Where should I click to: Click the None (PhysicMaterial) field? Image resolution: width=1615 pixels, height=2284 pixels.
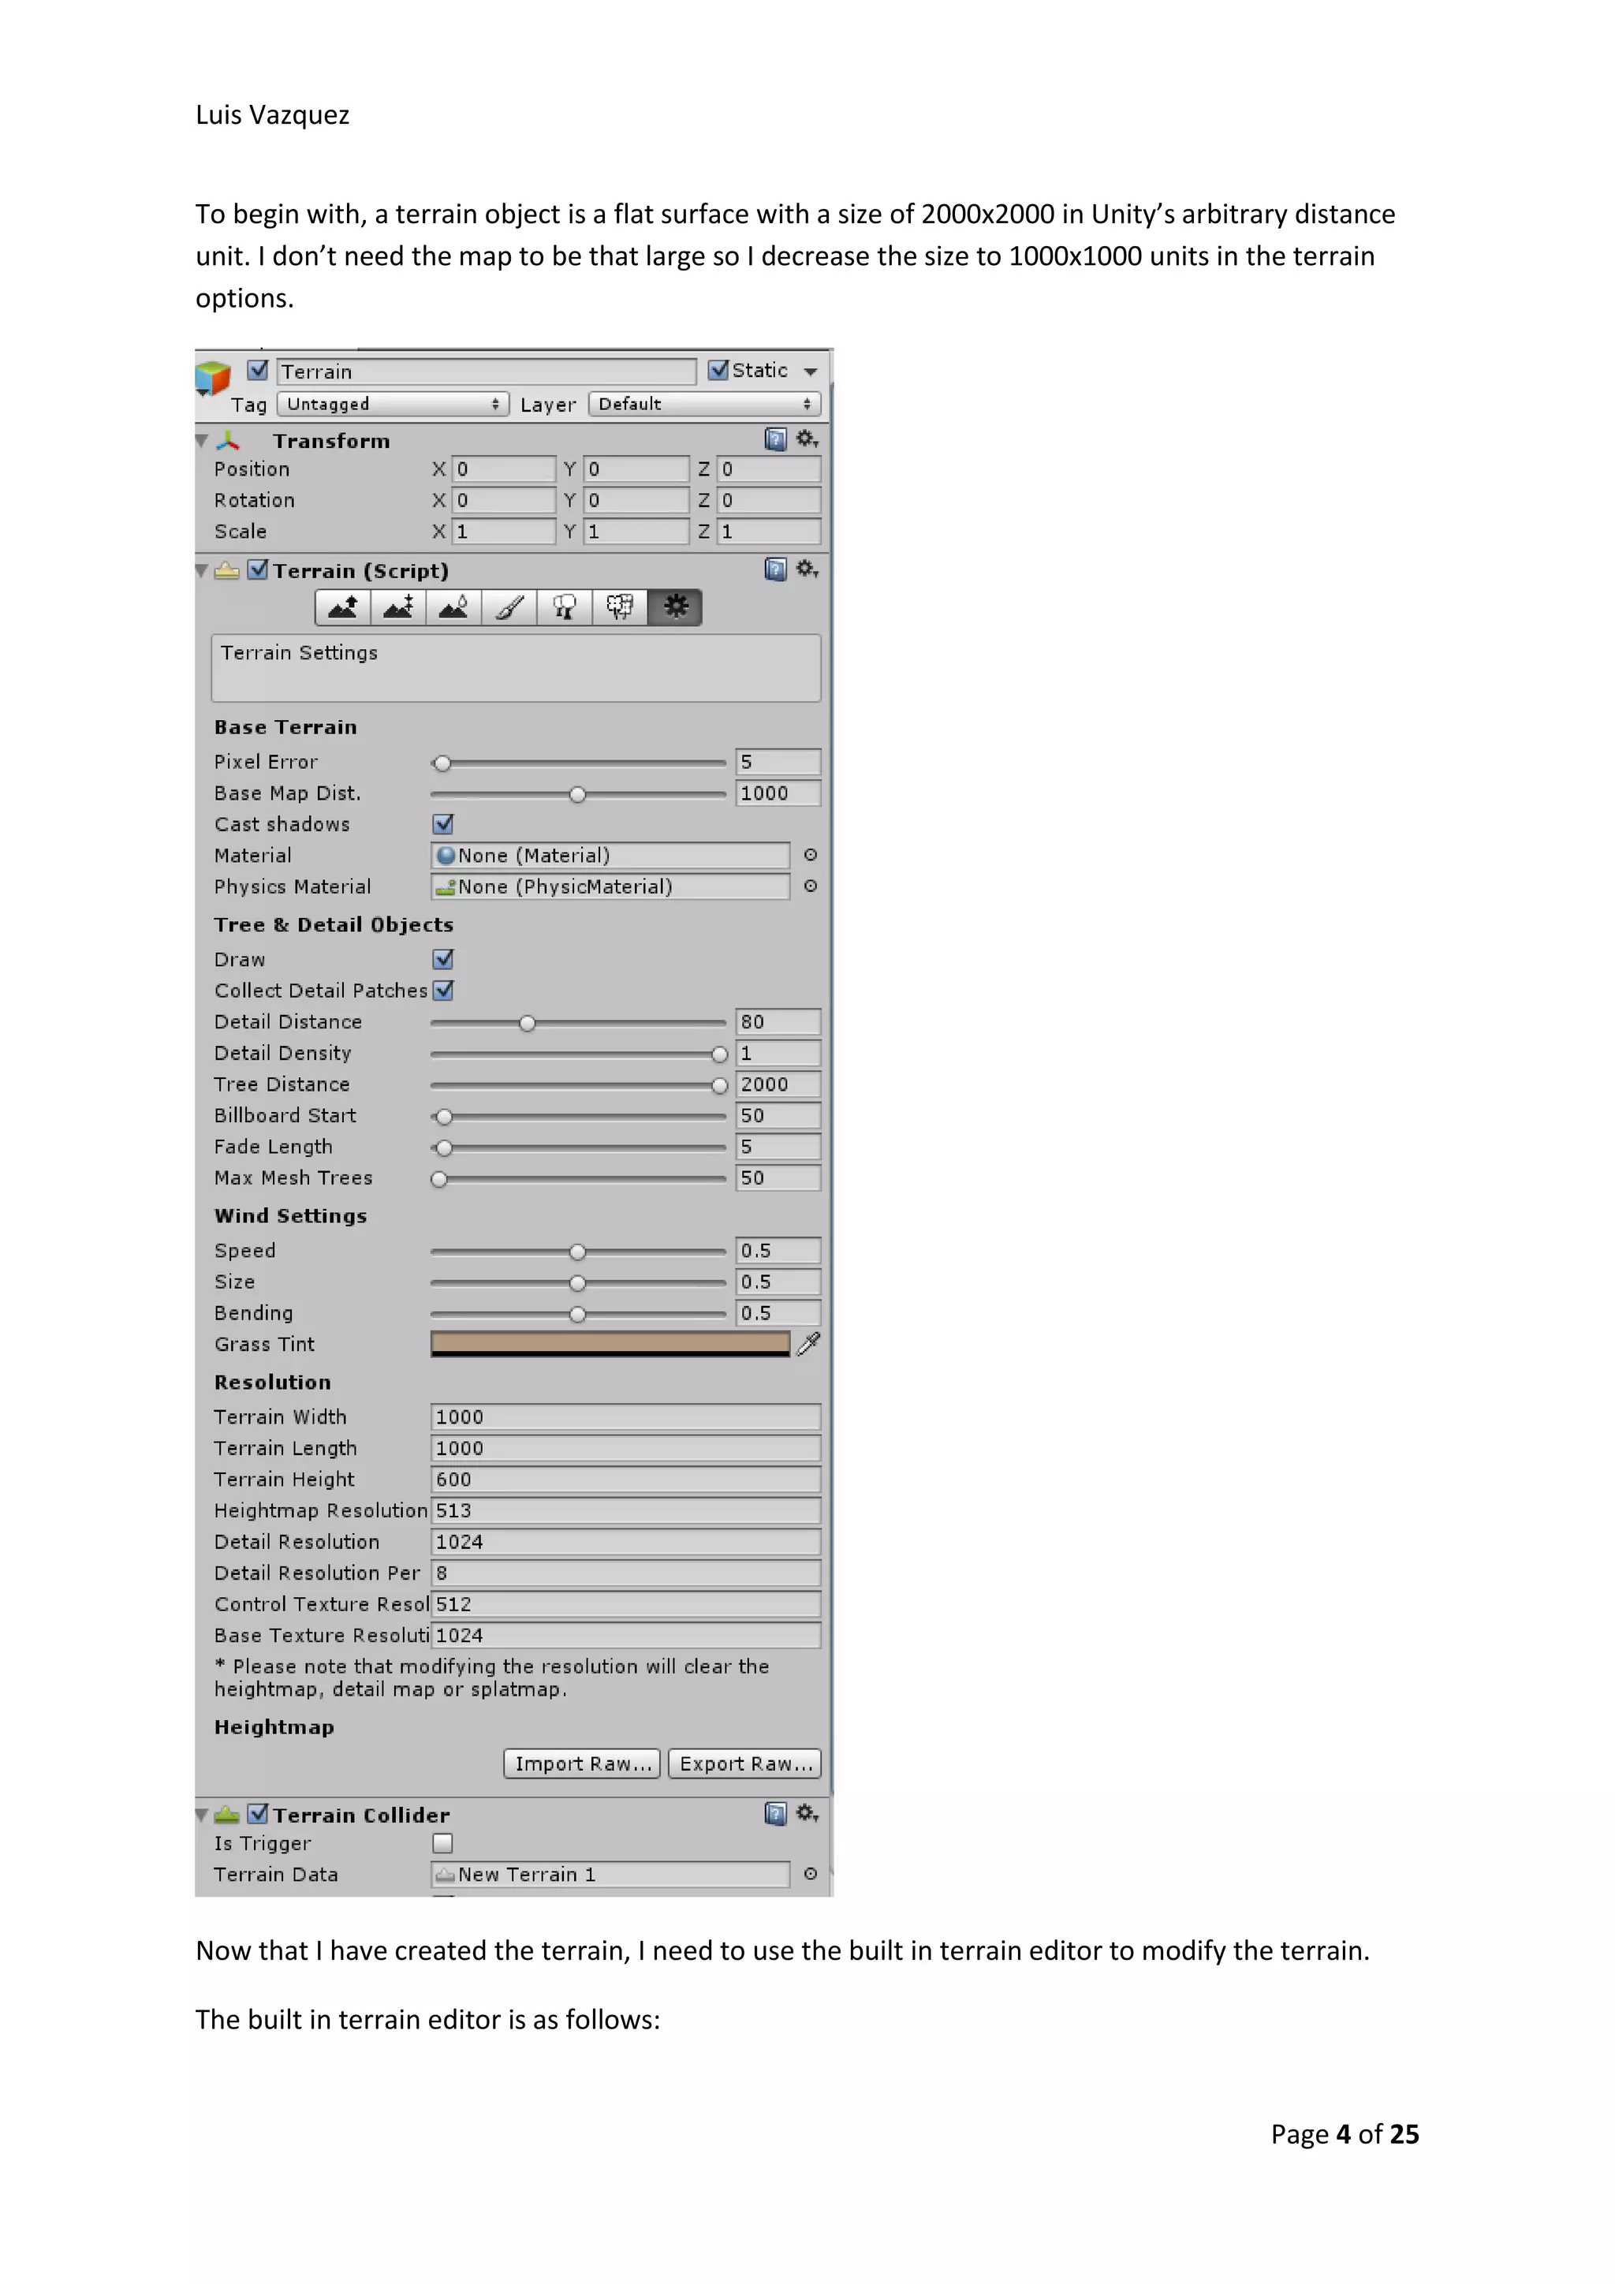click(x=610, y=886)
